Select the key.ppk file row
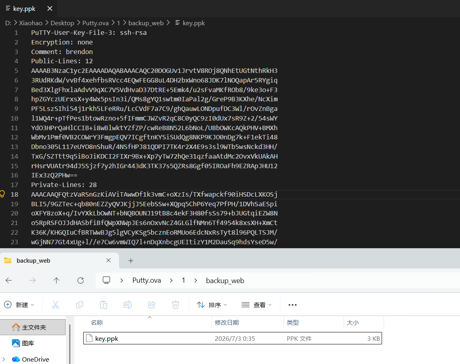 click(232, 338)
